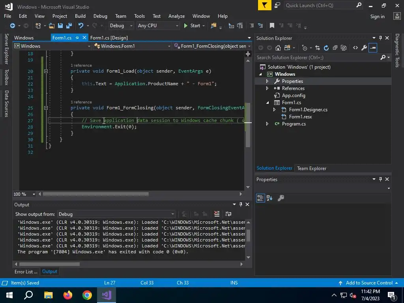Click the Save All toolbar icon
The width and height of the screenshot is (404, 303).
69,26
